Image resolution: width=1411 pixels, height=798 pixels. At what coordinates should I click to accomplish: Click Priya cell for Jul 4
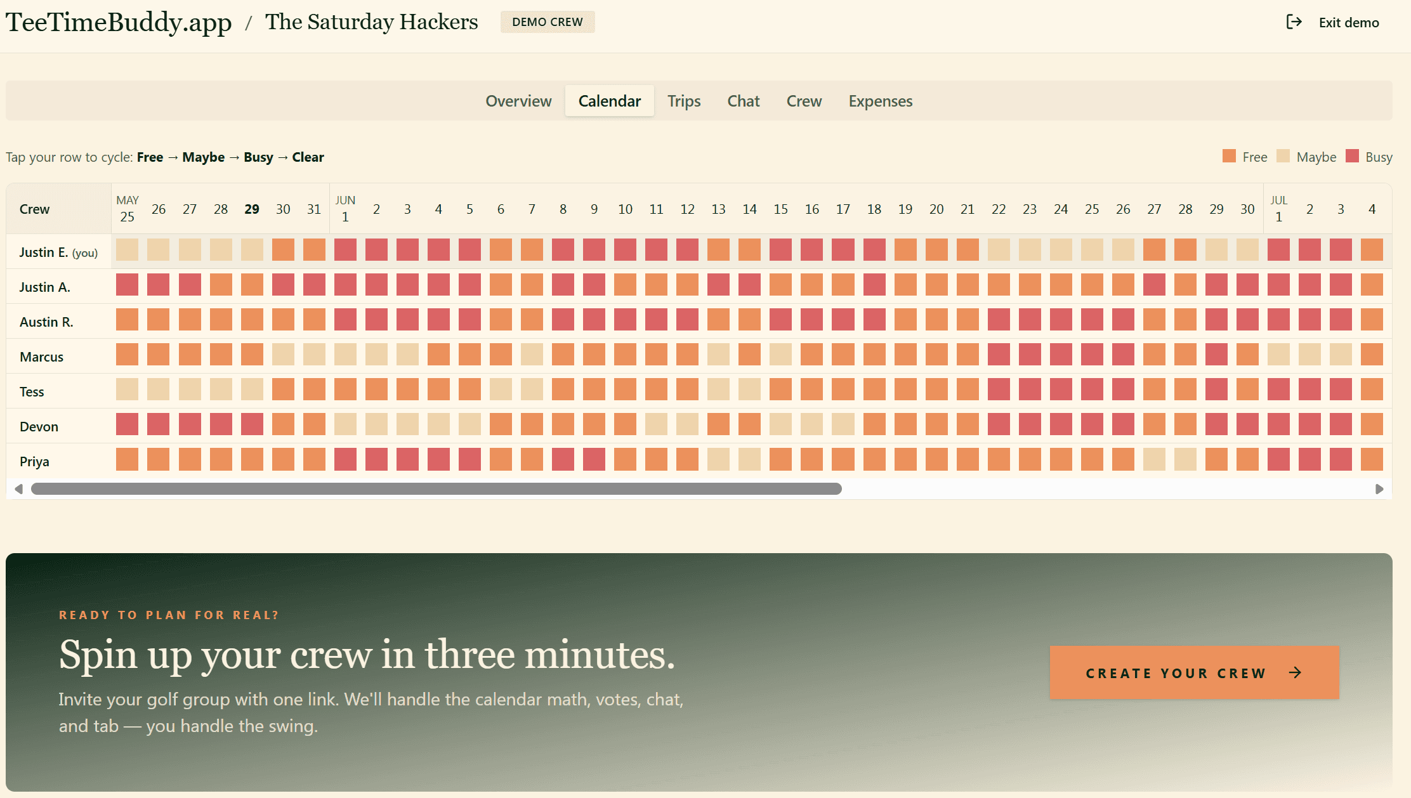coord(1372,459)
